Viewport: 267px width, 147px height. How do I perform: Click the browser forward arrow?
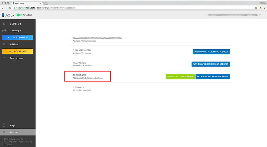click(6, 8)
